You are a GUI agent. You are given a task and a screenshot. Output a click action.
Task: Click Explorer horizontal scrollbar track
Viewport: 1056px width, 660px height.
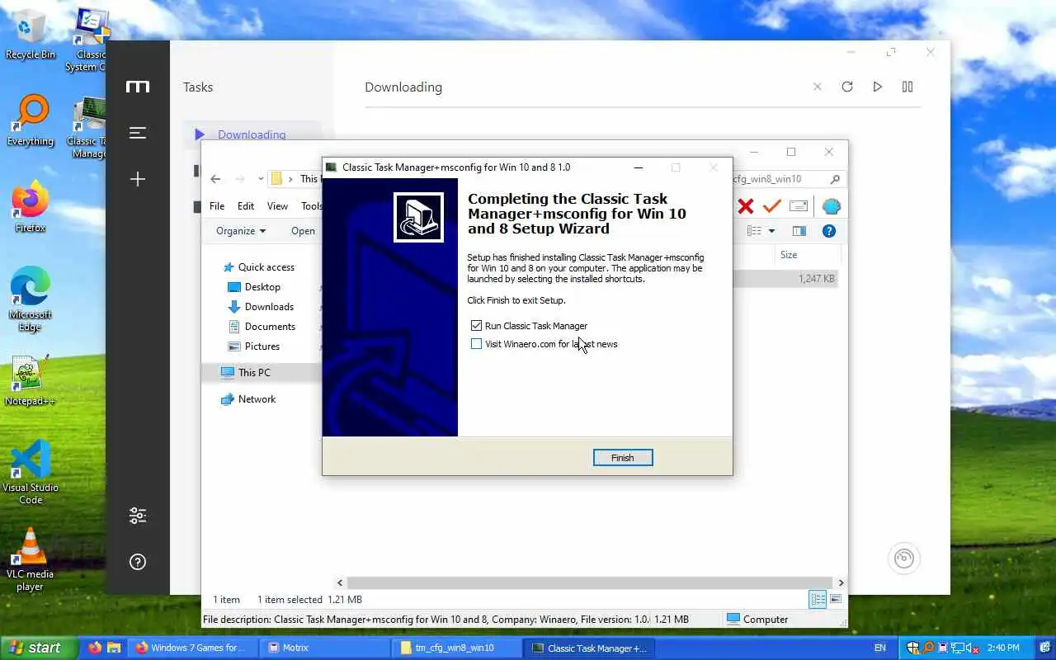(590, 582)
